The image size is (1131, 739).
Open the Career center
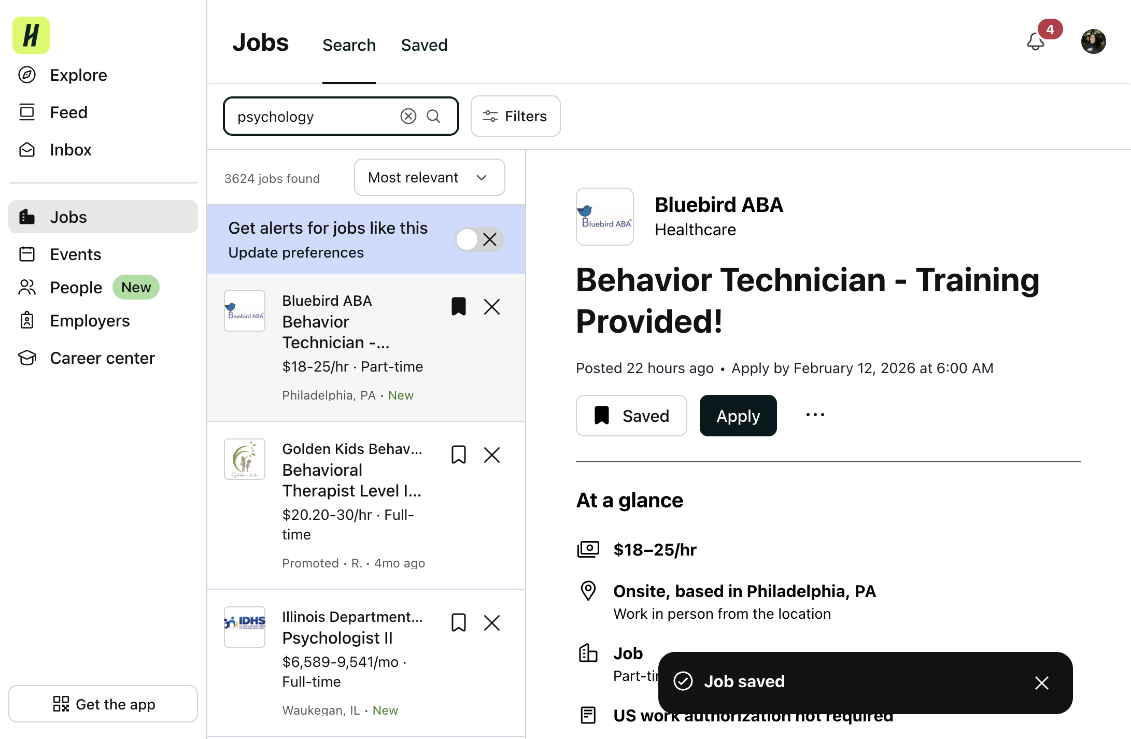click(103, 358)
